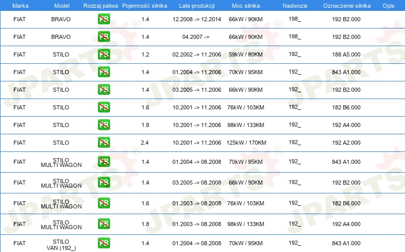This screenshot has width=405, height=252.
Task: Click the engine capacity 2.4
Action: pos(144,142)
